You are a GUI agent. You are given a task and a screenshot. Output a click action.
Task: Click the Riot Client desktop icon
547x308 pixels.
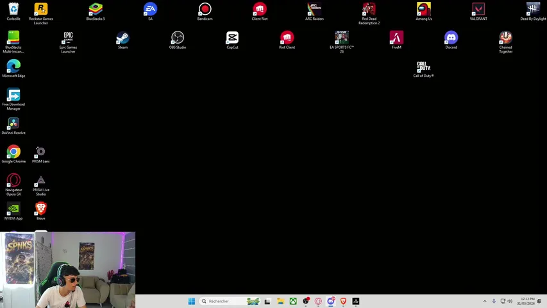(287, 40)
